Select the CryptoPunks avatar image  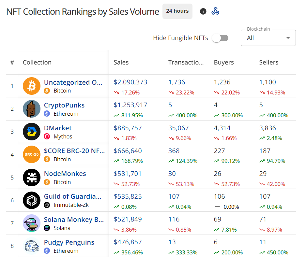(32, 109)
